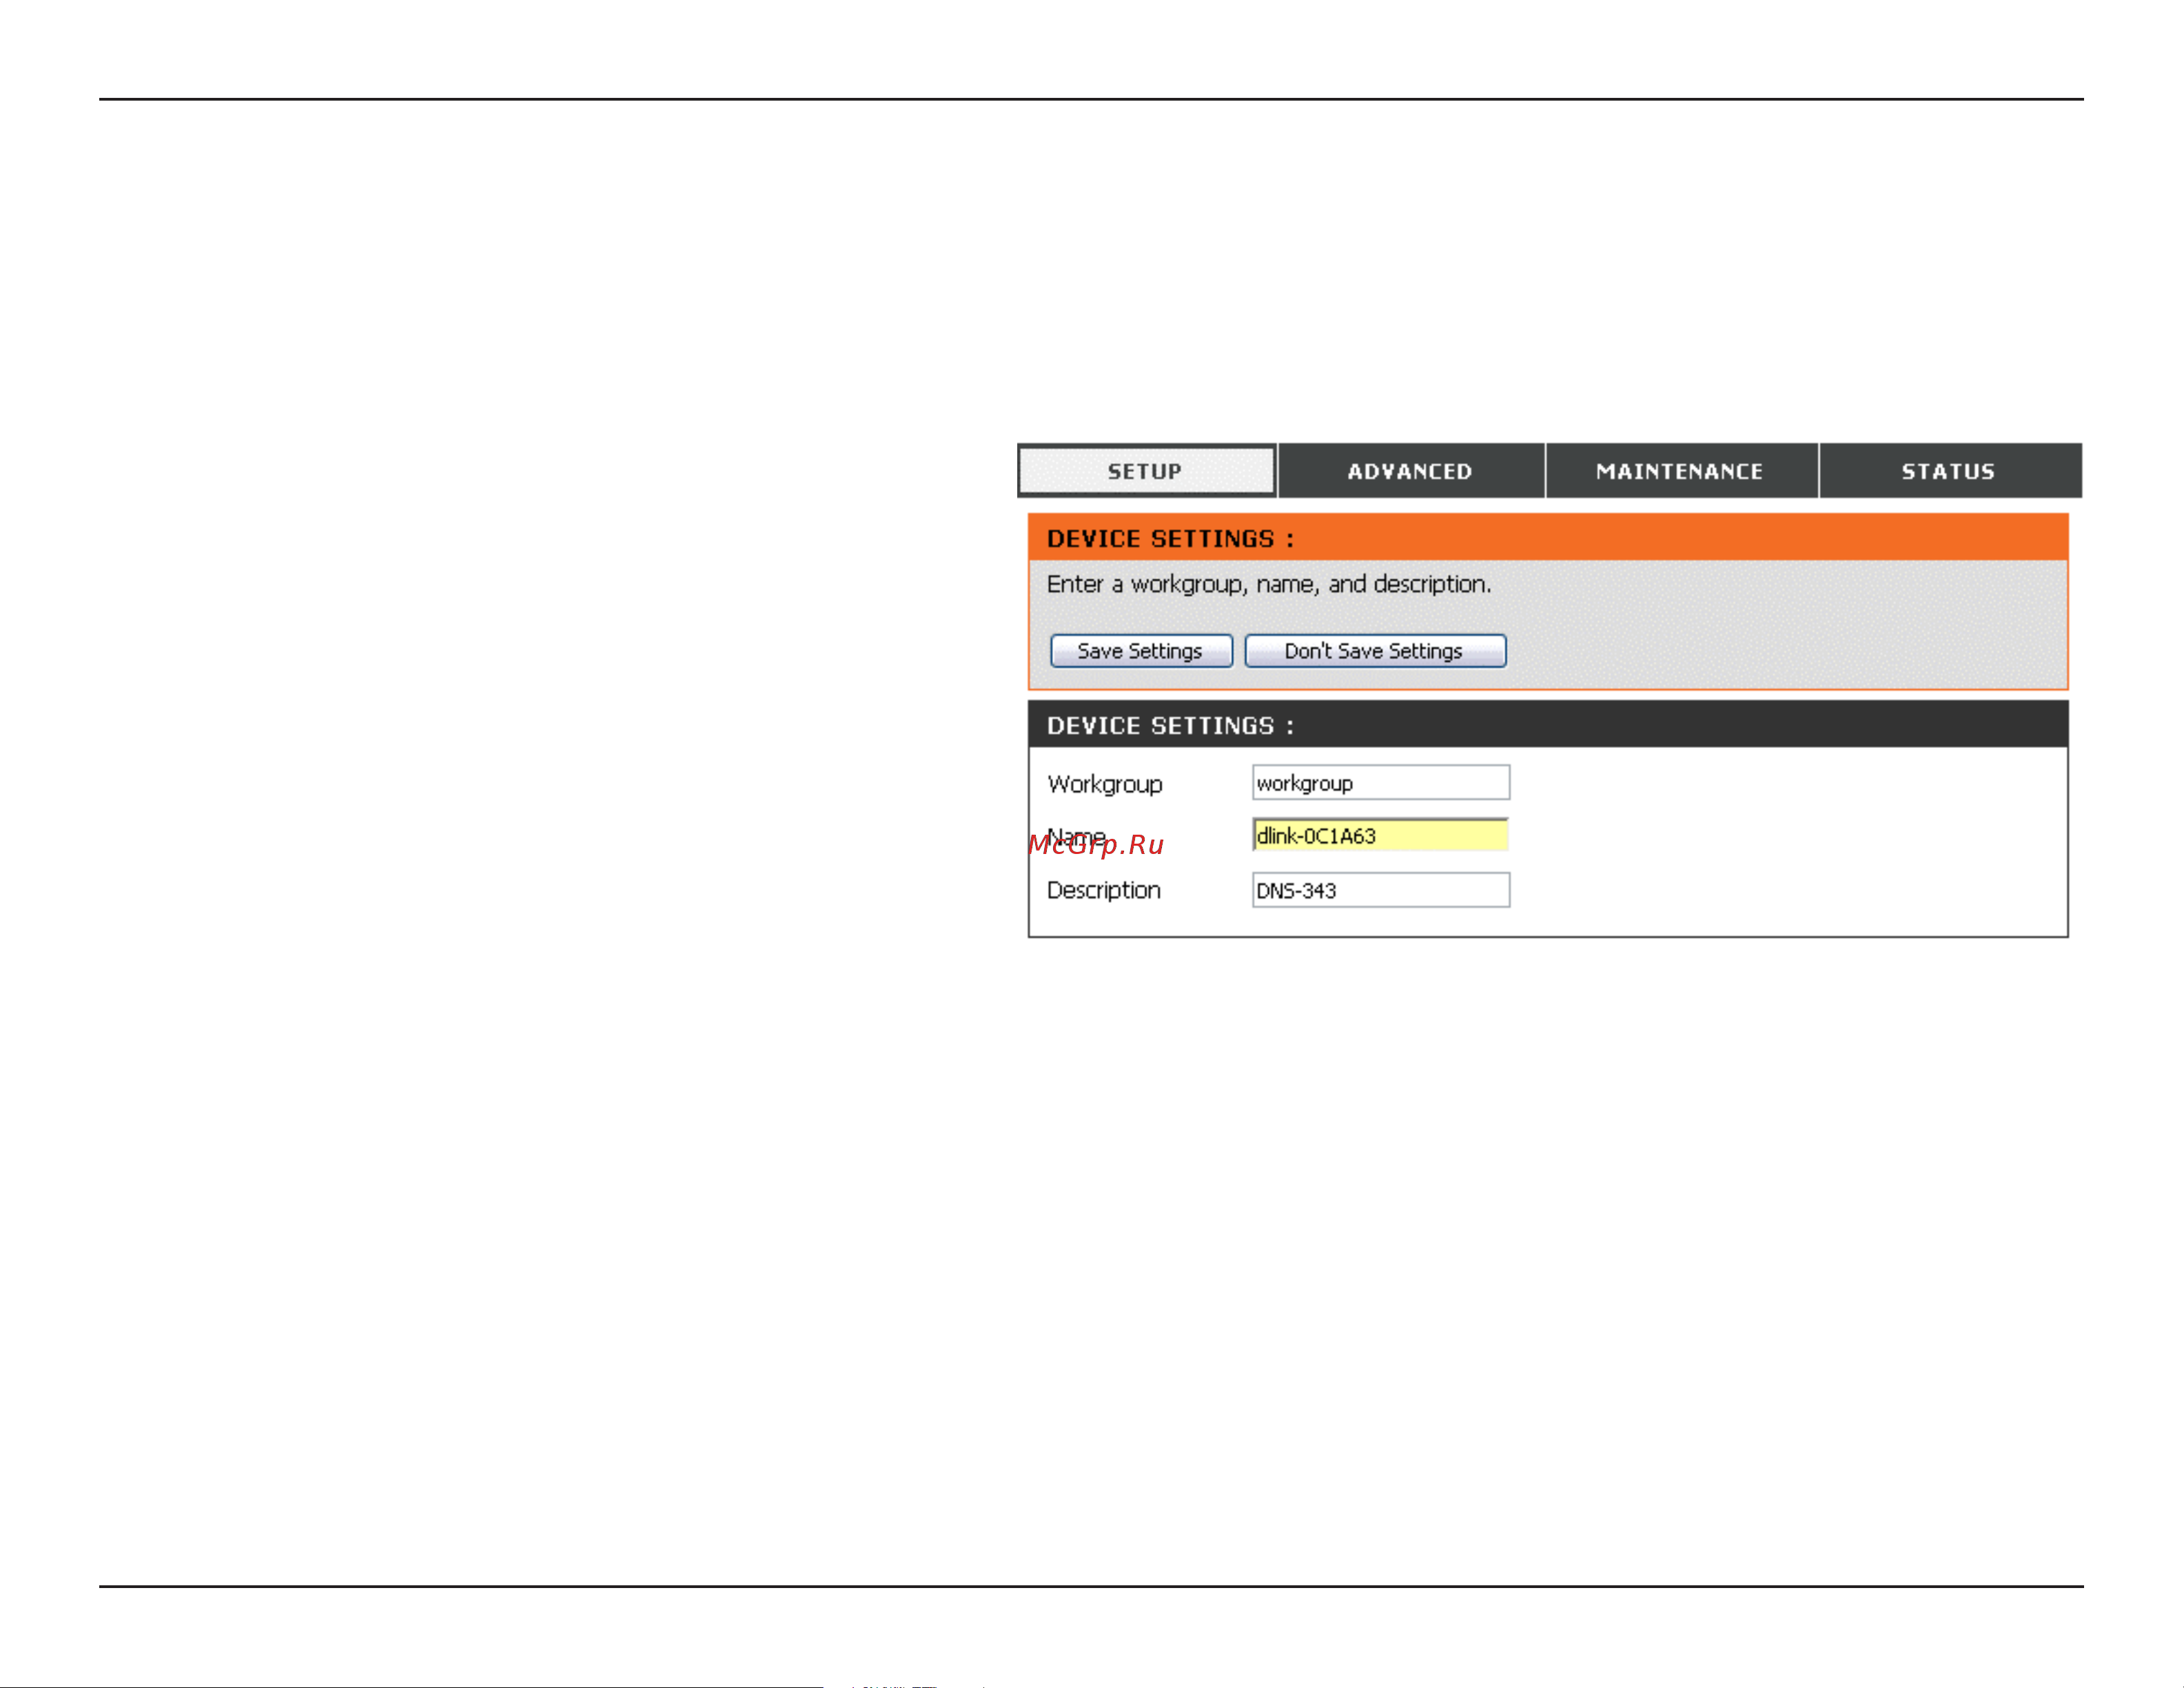Click the Don't Save Settings button

coord(1375,651)
